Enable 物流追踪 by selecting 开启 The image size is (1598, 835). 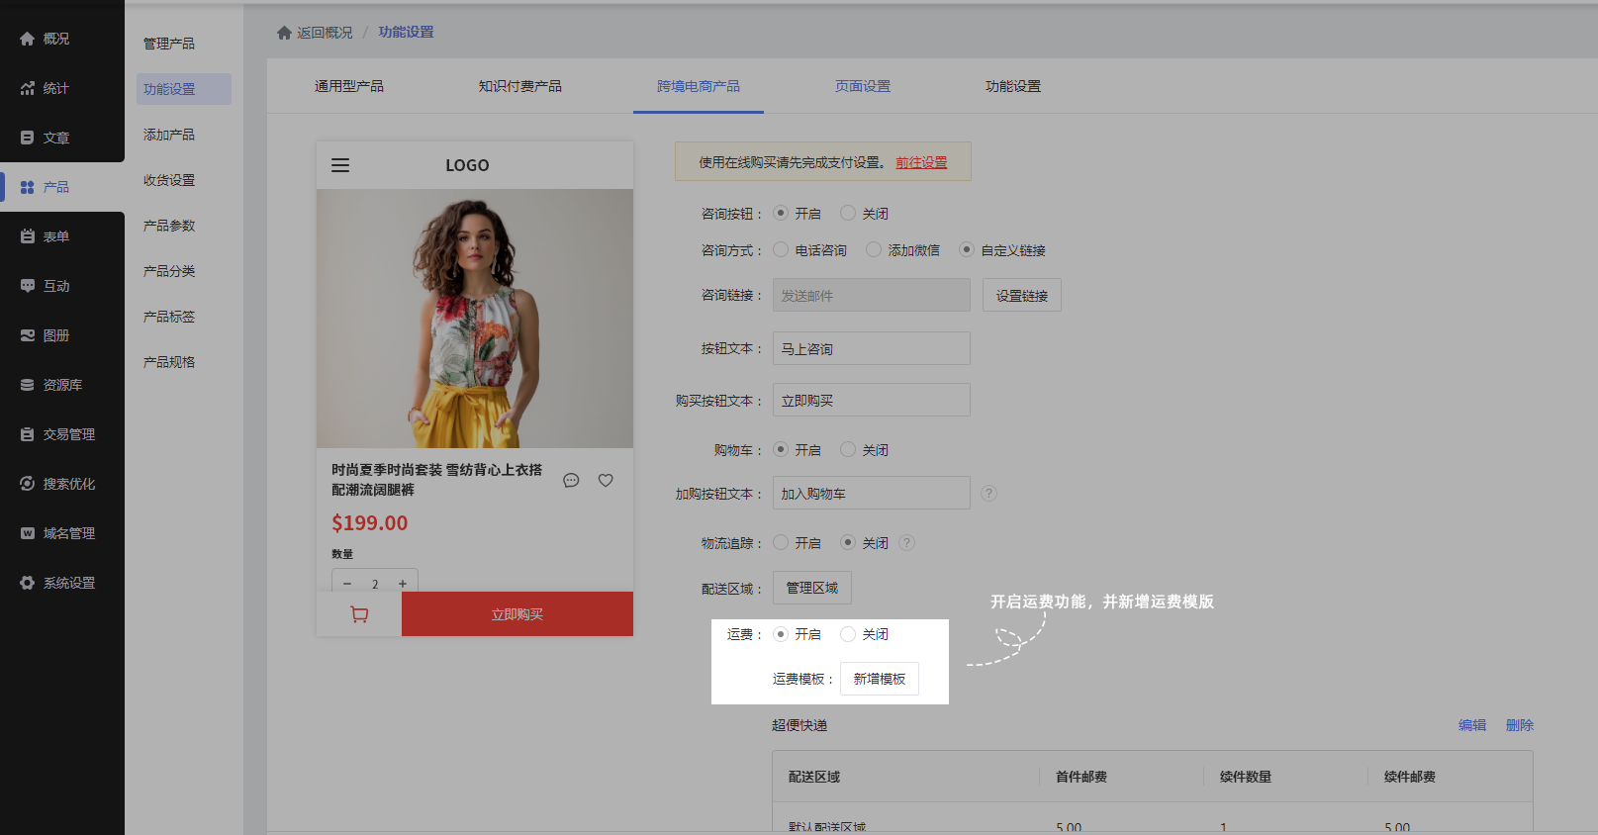(x=782, y=543)
